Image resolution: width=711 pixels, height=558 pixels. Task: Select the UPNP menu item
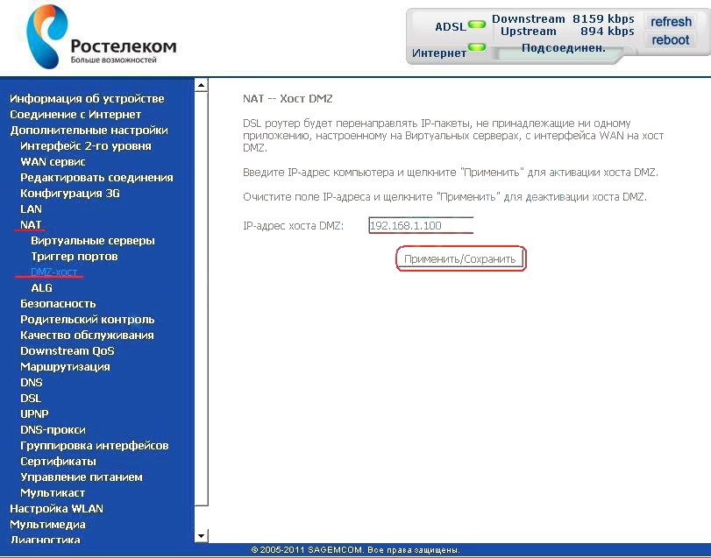34,414
